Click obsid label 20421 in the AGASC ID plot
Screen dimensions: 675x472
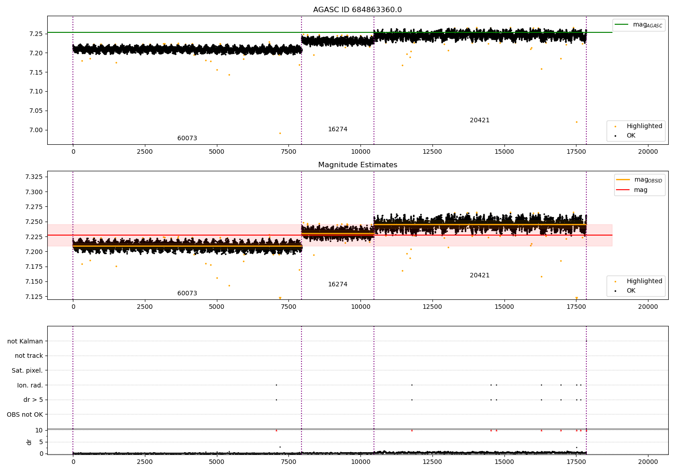pos(480,120)
